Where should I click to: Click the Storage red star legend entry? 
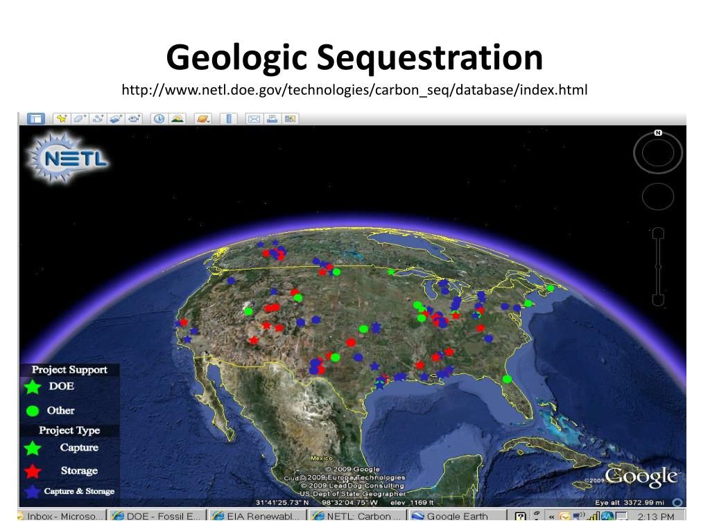(61, 471)
